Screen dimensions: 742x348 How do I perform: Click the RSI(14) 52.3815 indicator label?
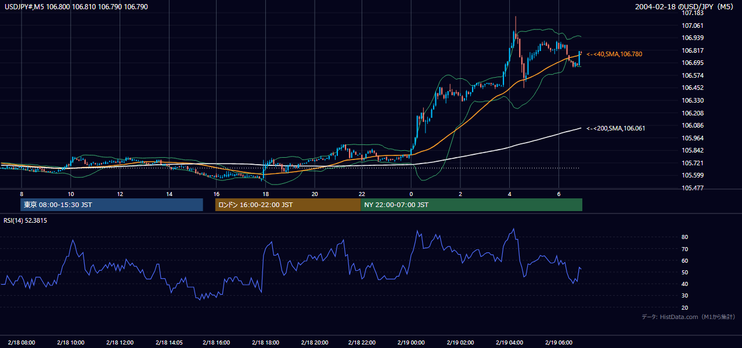point(26,220)
